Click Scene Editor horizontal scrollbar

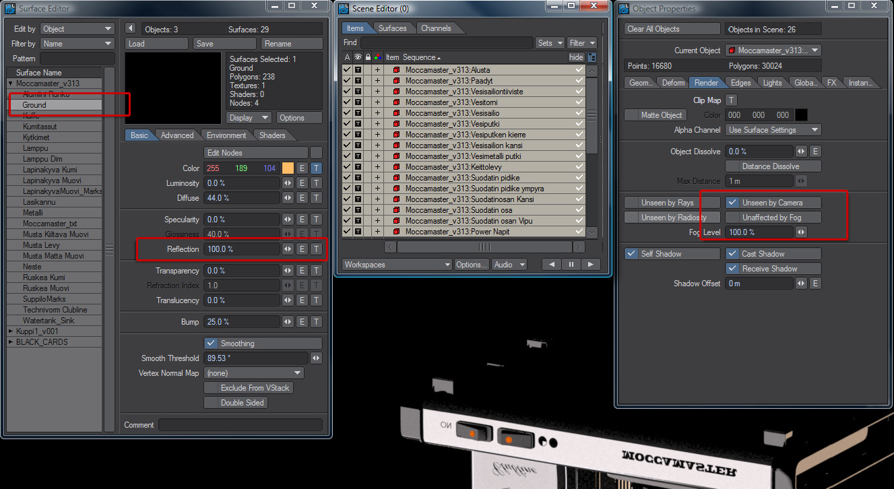[484, 247]
